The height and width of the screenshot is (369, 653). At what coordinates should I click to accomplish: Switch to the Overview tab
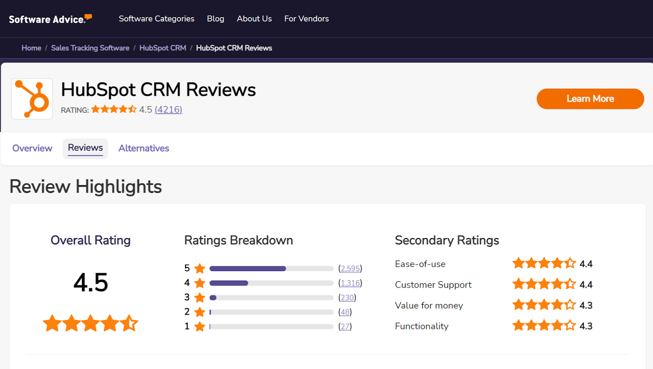point(32,148)
